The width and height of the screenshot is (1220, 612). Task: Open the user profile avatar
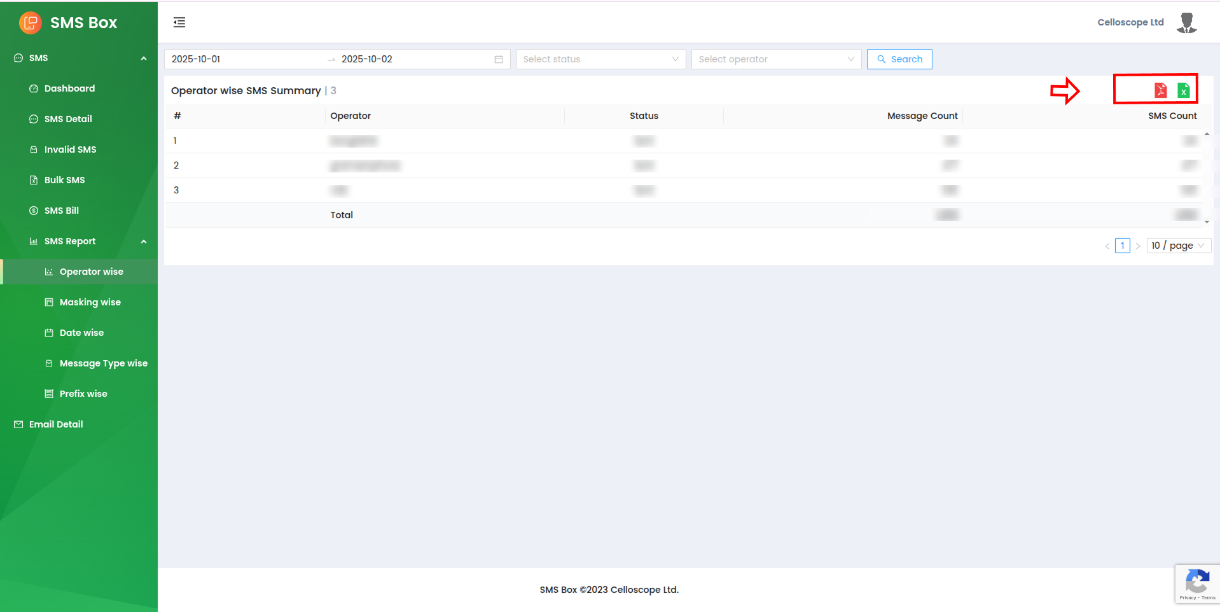pyautogui.click(x=1186, y=23)
